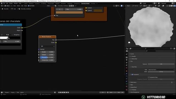Open the Scene properties tab icon

pyautogui.click(x=127, y=65)
